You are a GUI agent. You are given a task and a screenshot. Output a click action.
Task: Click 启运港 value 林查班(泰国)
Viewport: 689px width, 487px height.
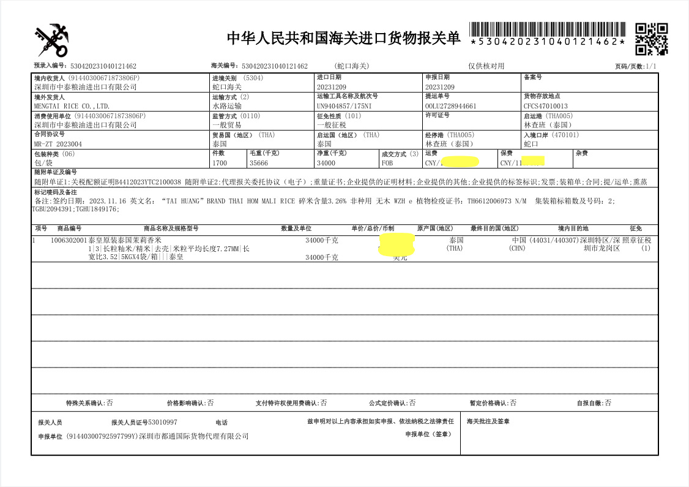[548, 125]
